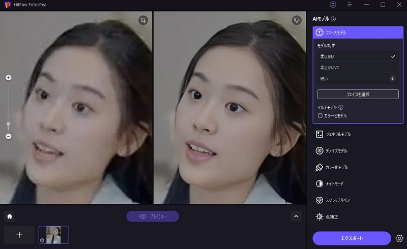Click the HitPaw FotorPea logo

click(x=8, y=5)
